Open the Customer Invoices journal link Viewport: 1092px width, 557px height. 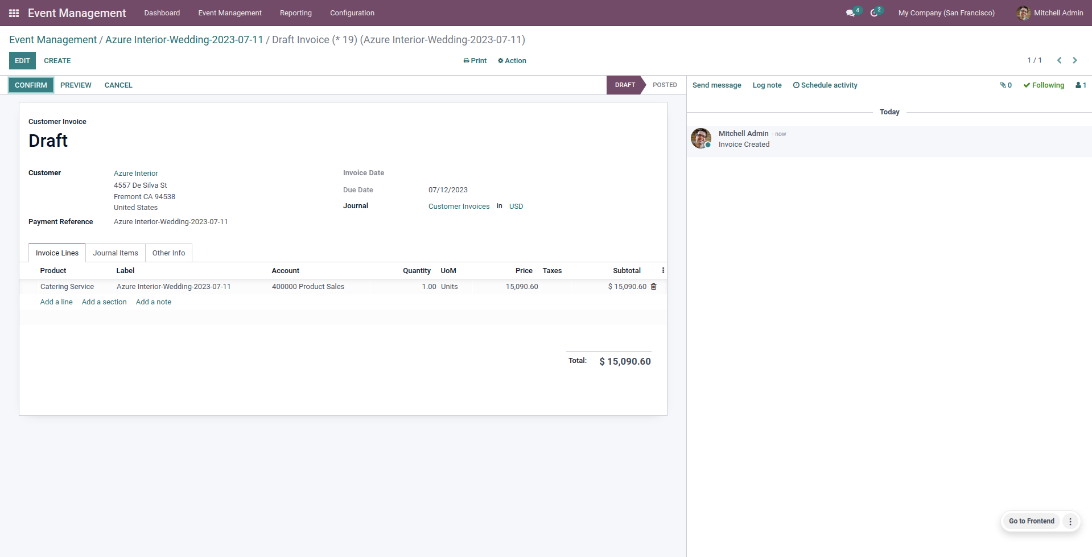pyautogui.click(x=459, y=207)
